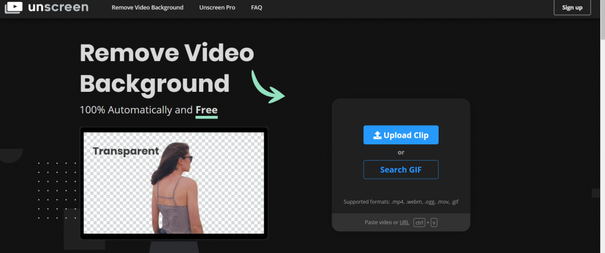Click the Supported formats text
Viewport: 605px width, 253px height.
(x=401, y=202)
